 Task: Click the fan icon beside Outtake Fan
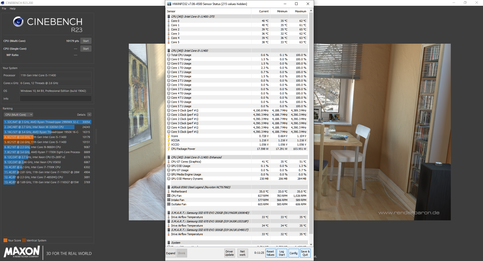(169, 204)
